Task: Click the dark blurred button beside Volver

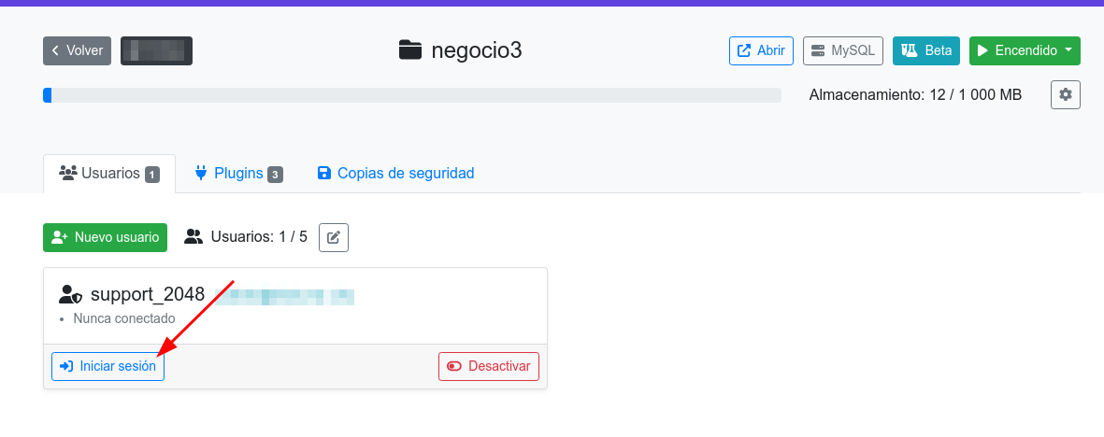Action: point(156,50)
